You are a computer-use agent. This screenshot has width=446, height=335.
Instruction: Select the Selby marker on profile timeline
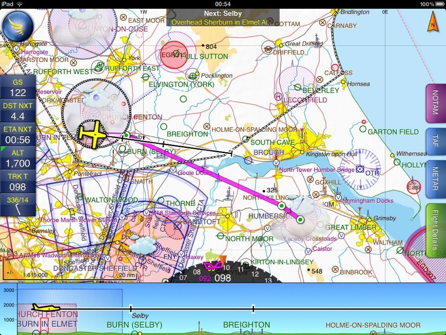pos(131,309)
